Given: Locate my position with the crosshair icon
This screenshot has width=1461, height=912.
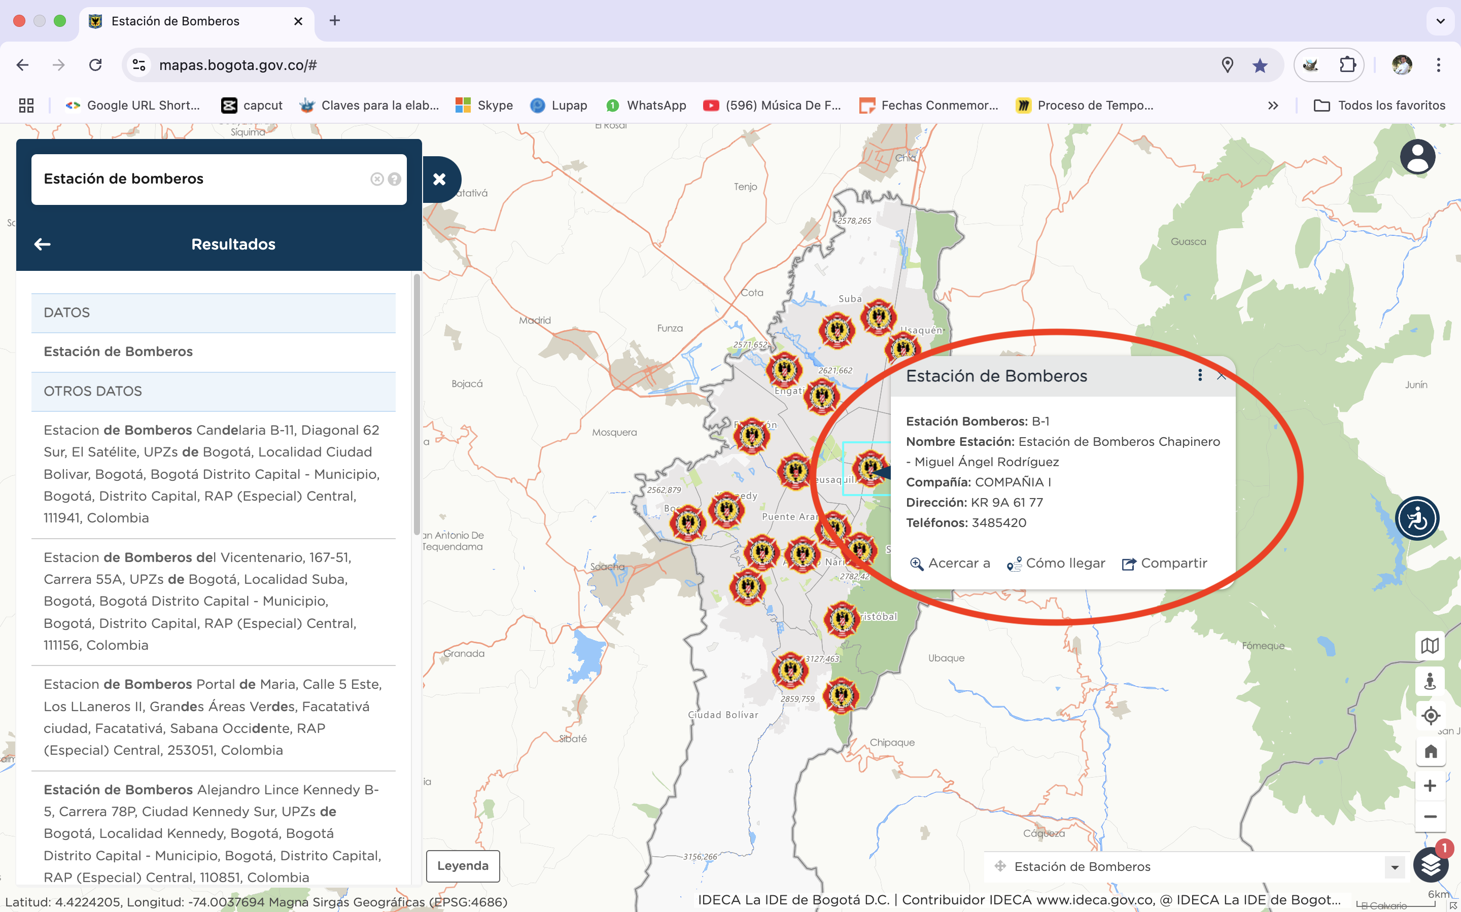Looking at the screenshot, I should pos(1430,716).
